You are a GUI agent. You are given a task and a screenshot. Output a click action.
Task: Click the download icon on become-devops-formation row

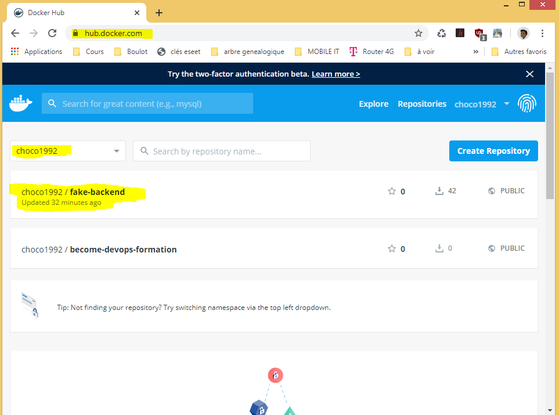coord(439,248)
